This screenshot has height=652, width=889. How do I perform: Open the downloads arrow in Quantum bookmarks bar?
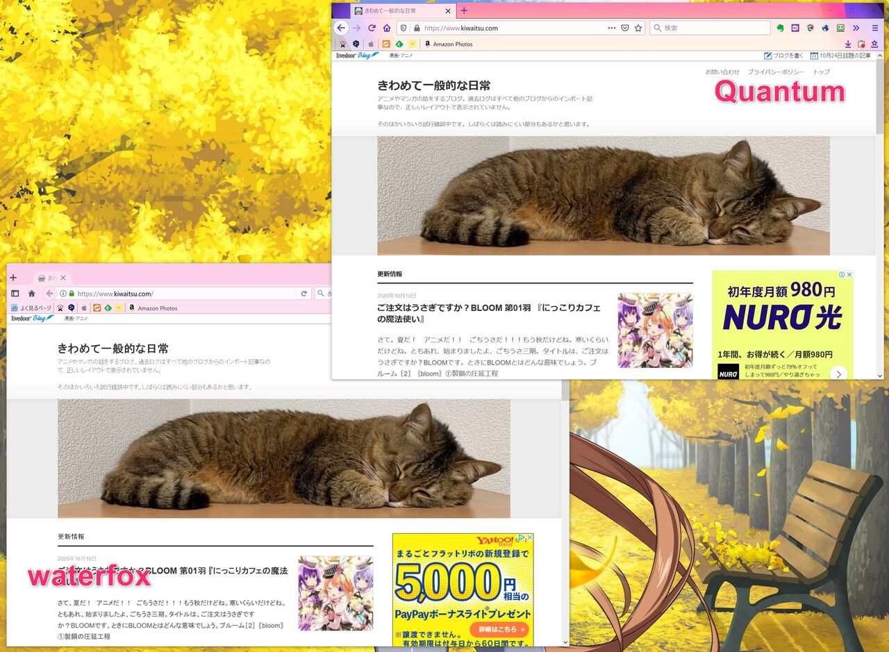pyautogui.click(x=848, y=44)
